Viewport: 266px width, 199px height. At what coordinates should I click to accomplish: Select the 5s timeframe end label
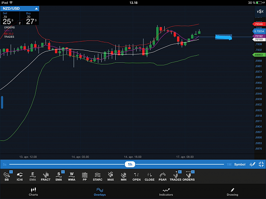pos(5,164)
